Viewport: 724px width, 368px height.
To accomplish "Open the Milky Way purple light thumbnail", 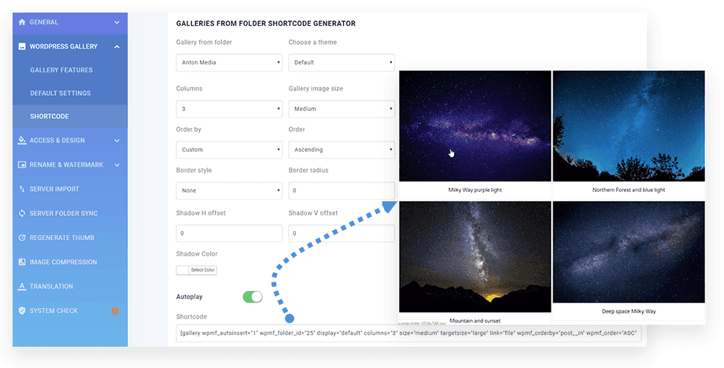I will click(475, 126).
